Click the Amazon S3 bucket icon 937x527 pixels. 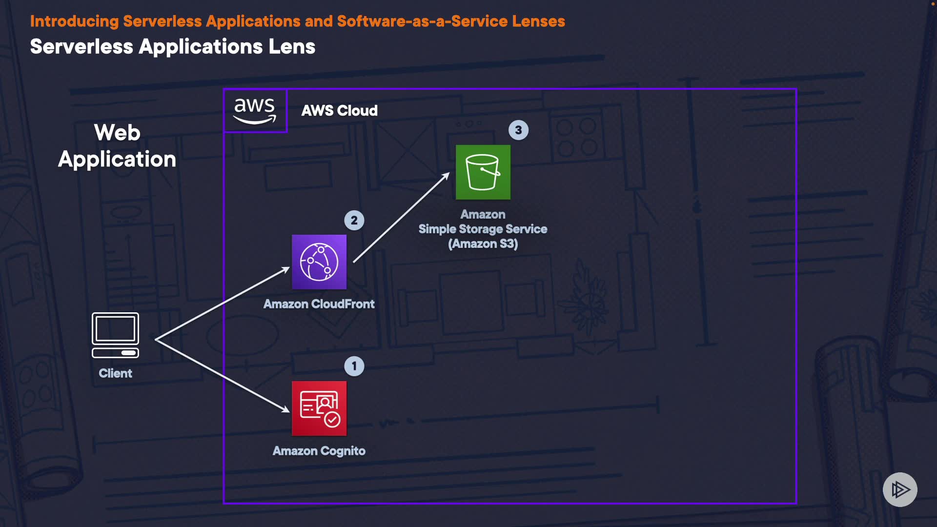point(483,172)
